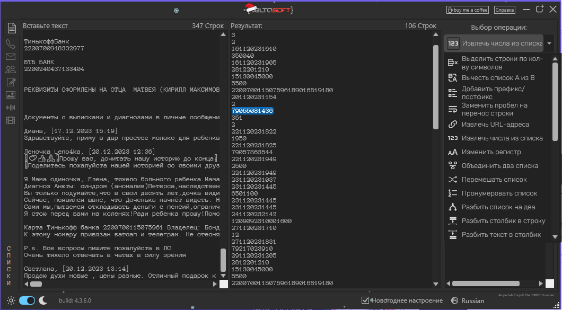Open the document section in the sidebar

12,28
